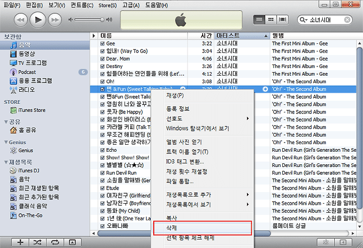Choose 등록 정보 in the context menu

coord(203,108)
